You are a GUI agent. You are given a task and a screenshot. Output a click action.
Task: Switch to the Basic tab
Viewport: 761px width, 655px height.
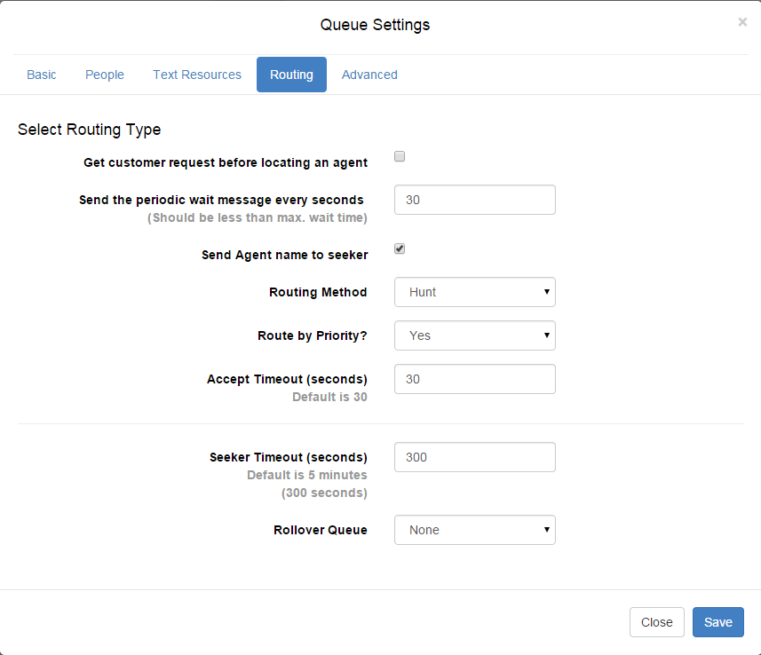tap(41, 75)
